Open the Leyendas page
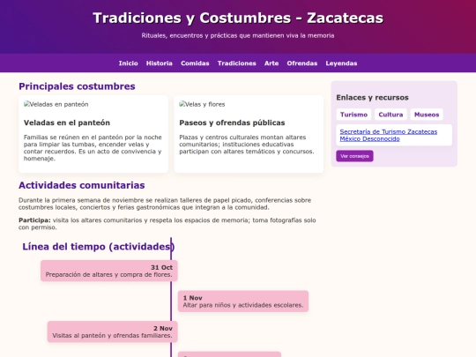This screenshot has width=476, height=357. click(x=341, y=63)
